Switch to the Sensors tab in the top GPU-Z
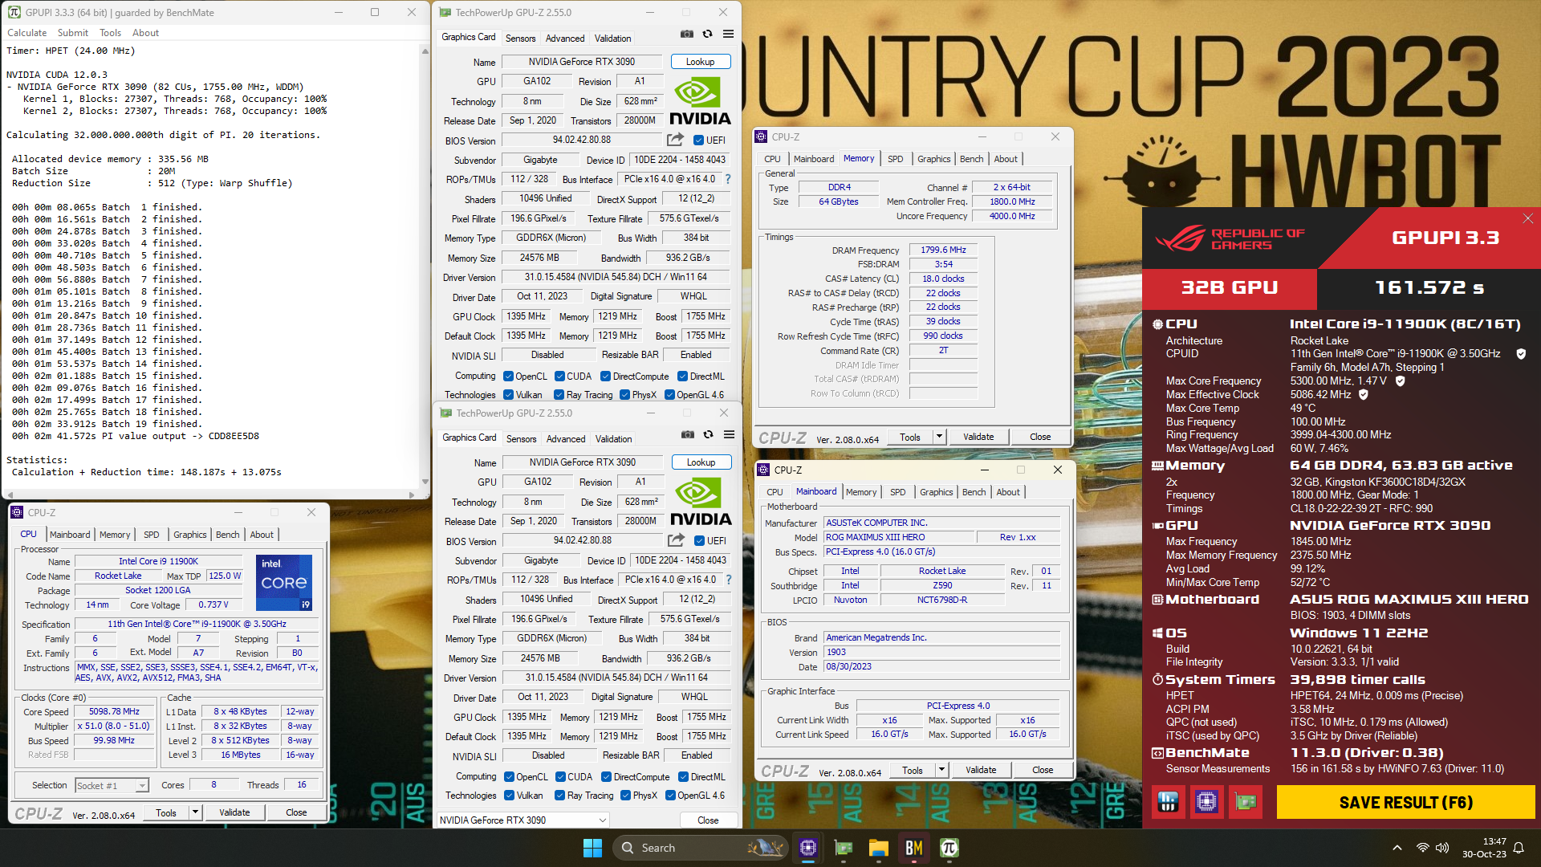Image resolution: width=1541 pixels, height=867 pixels. click(520, 38)
